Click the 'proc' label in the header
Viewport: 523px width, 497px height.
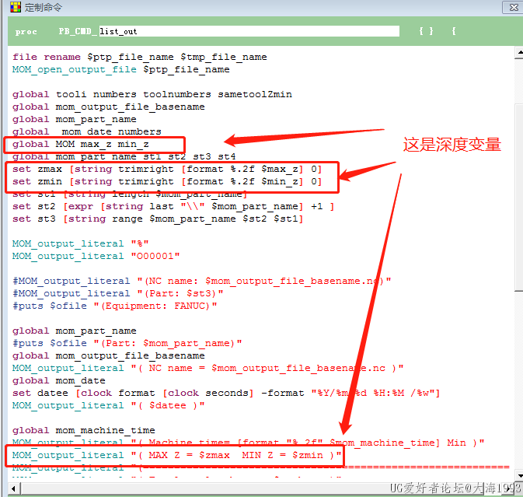click(x=26, y=32)
